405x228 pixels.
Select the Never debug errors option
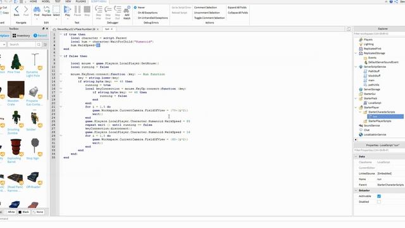(139, 8)
